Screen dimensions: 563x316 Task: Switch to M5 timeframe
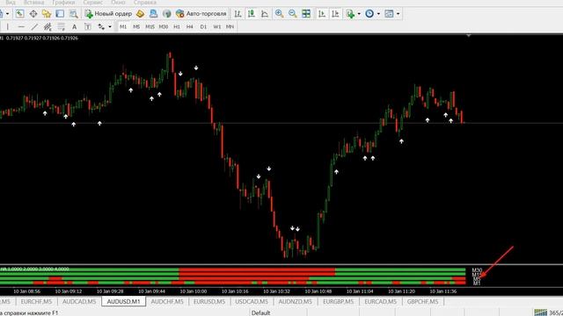(136, 27)
